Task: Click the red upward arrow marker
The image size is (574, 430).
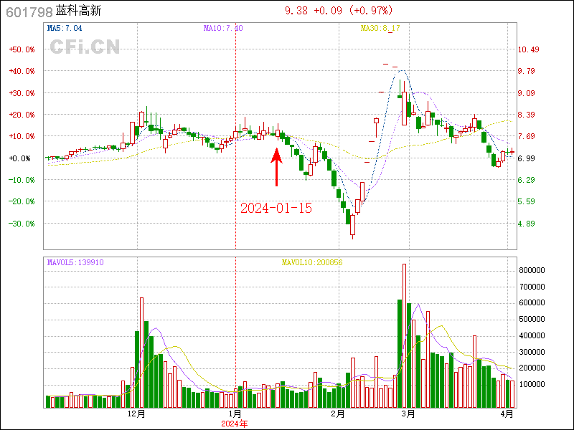Action: tap(276, 167)
